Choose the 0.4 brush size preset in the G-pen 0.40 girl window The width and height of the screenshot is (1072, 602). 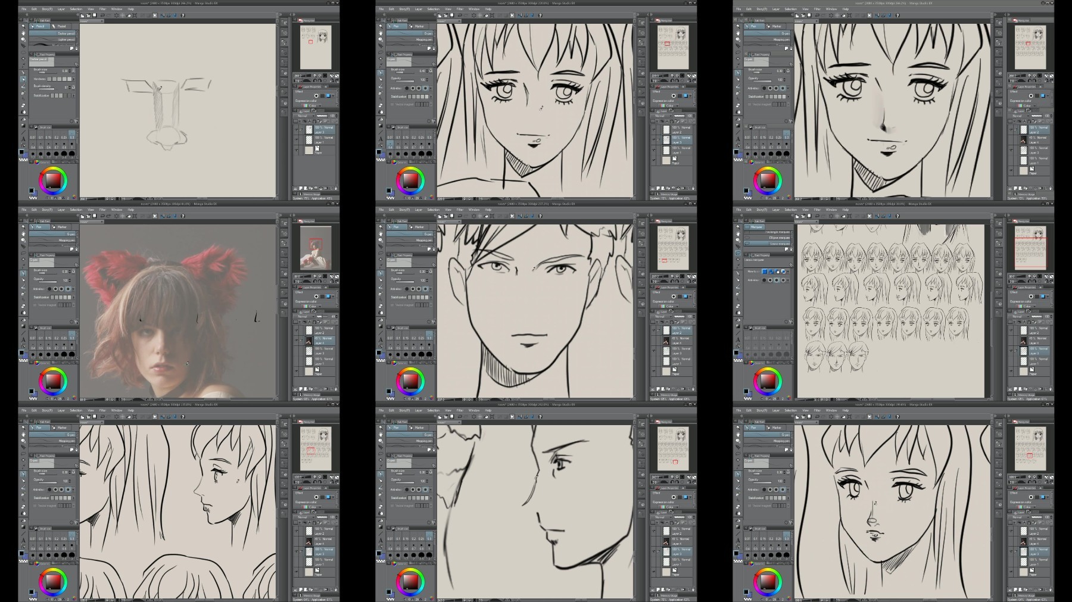point(390,145)
